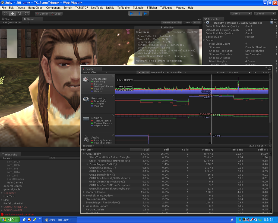This screenshot has width=278, height=223.
Task: Toggle Deep Profile mode
Action: pyautogui.click(x=158, y=72)
